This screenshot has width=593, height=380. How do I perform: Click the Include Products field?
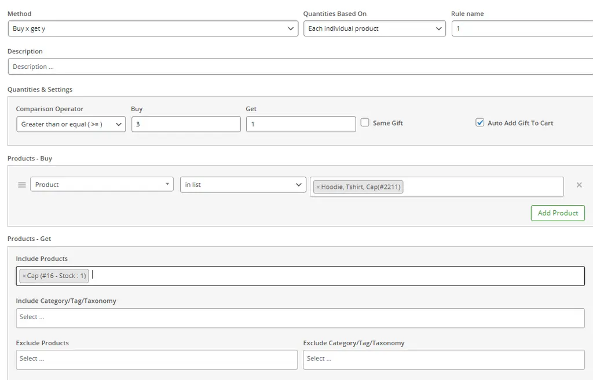point(336,276)
